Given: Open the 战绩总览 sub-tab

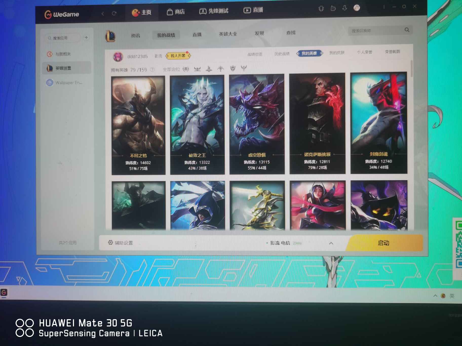Looking at the screenshot, I should pyautogui.click(x=255, y=54).
